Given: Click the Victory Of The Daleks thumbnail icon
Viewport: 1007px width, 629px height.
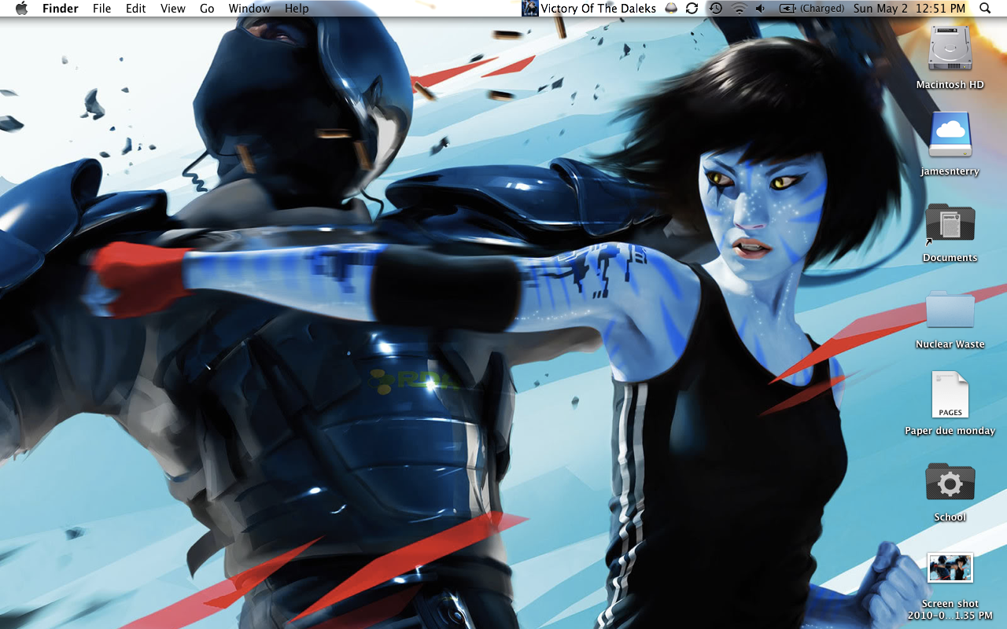Looking at the screenshot, I should [x=530, y=9].
